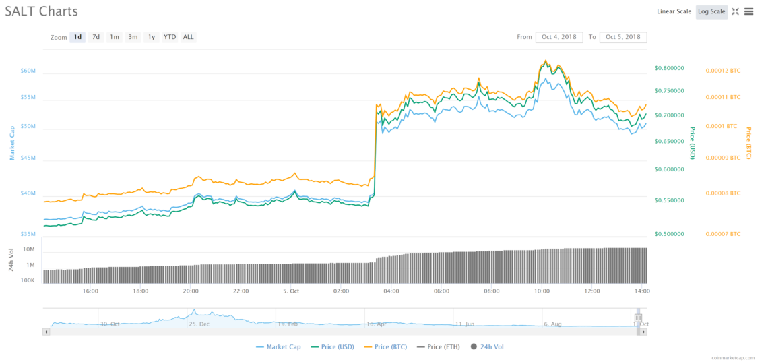This screenshot has height=362, width=768.
Task: Select 1y zoom range
Action: click(x=152, y=37)
